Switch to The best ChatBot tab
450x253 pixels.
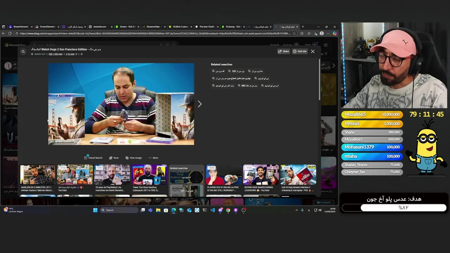tap(206, 27)
